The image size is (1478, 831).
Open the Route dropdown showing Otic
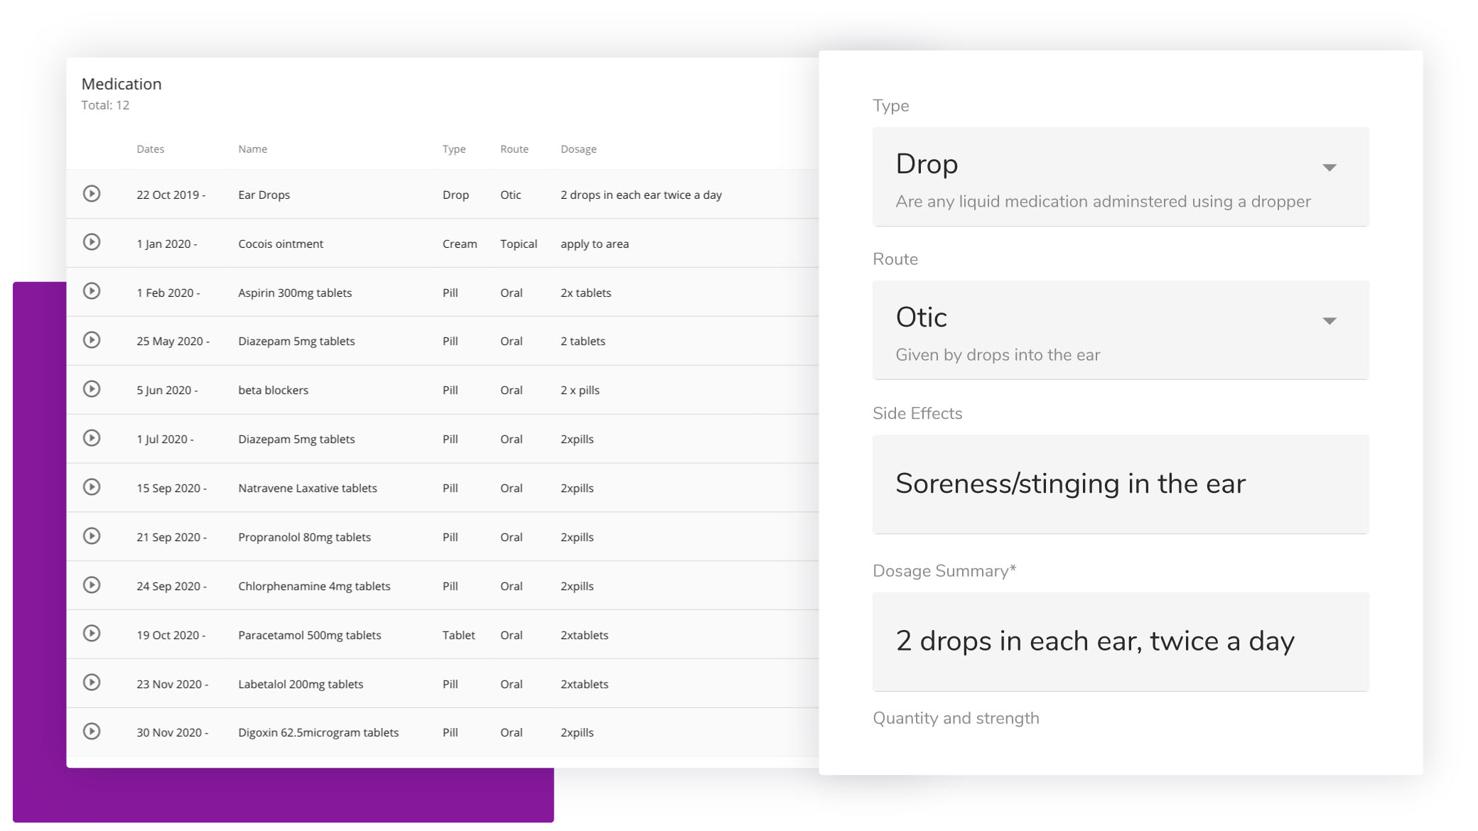pos(1121,330)
